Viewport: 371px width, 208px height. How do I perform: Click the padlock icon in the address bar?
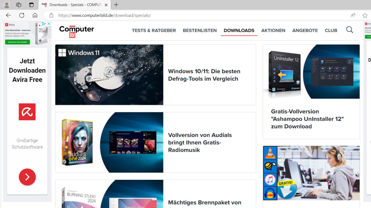(x=50, y=15)
